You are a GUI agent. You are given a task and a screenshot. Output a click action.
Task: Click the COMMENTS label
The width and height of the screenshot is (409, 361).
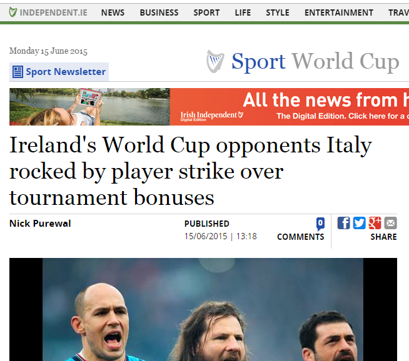coord(300,237)
